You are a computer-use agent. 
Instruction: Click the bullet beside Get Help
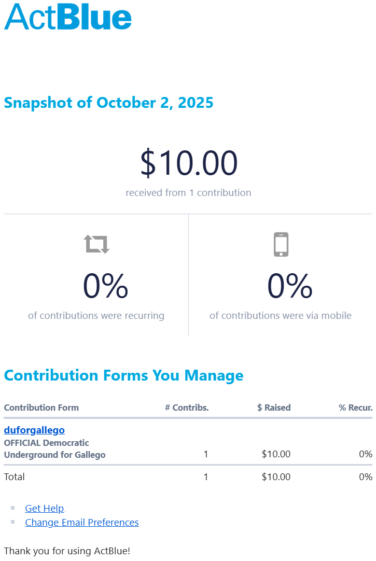click(x=13, y=508)
